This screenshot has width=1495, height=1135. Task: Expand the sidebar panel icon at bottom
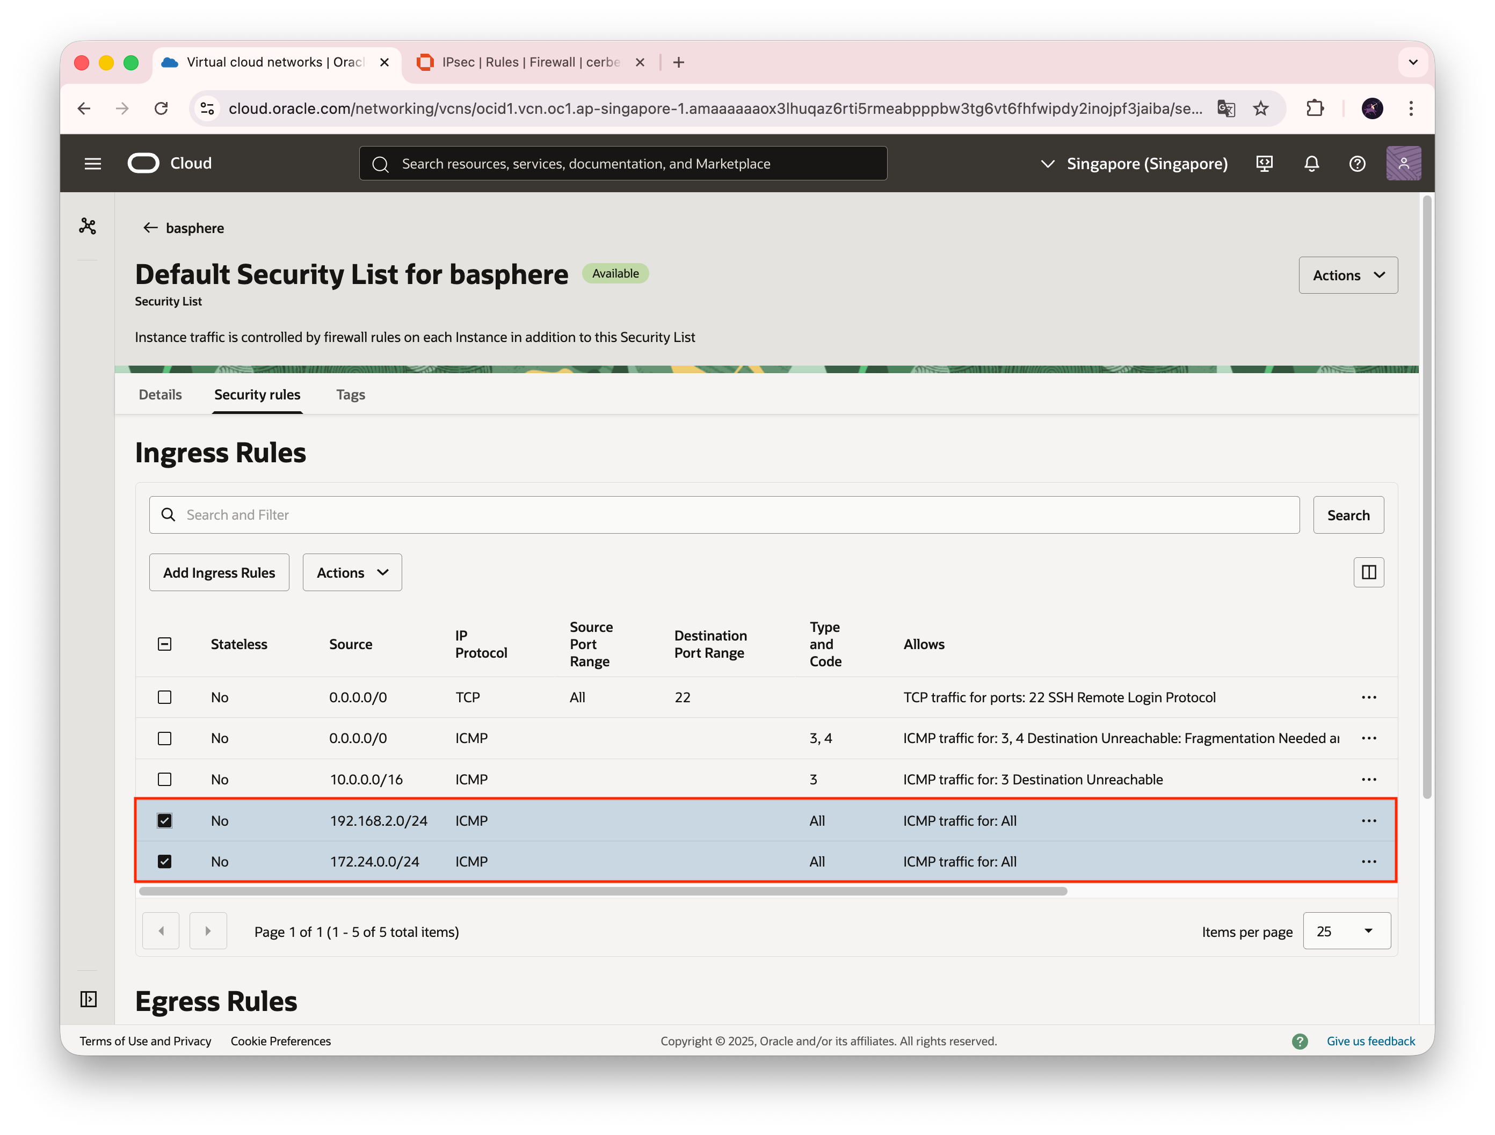pyautogui.click(x=89, y=999)
